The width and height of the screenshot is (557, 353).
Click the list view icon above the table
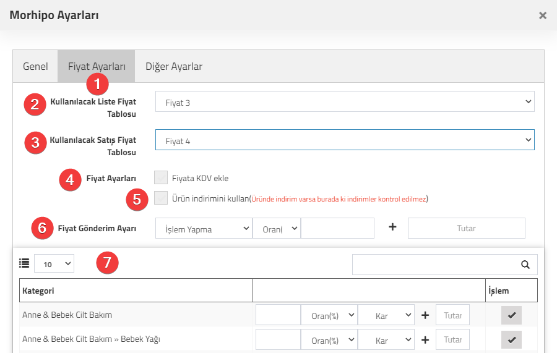(24, 263)
